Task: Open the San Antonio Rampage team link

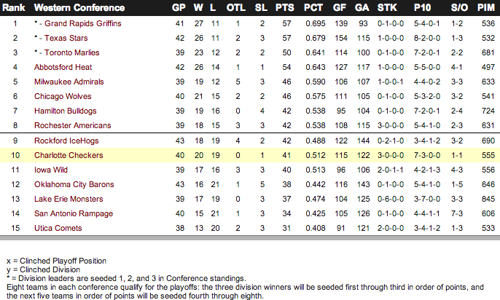Action: click(x=74, y=213)
